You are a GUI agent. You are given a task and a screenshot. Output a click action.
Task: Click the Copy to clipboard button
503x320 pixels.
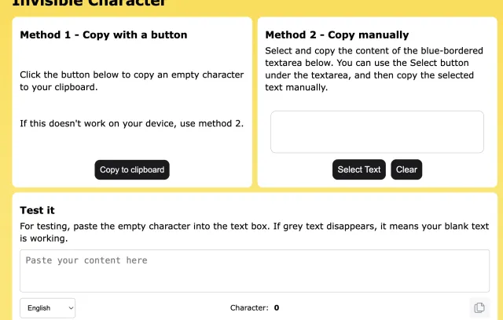click(x=132, y=169)
